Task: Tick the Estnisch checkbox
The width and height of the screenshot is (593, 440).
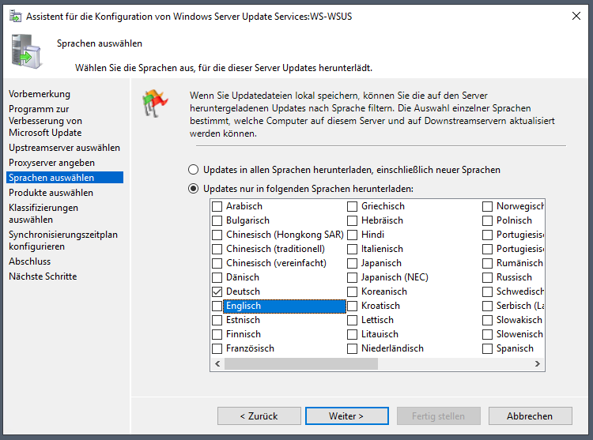Action: 217,320
